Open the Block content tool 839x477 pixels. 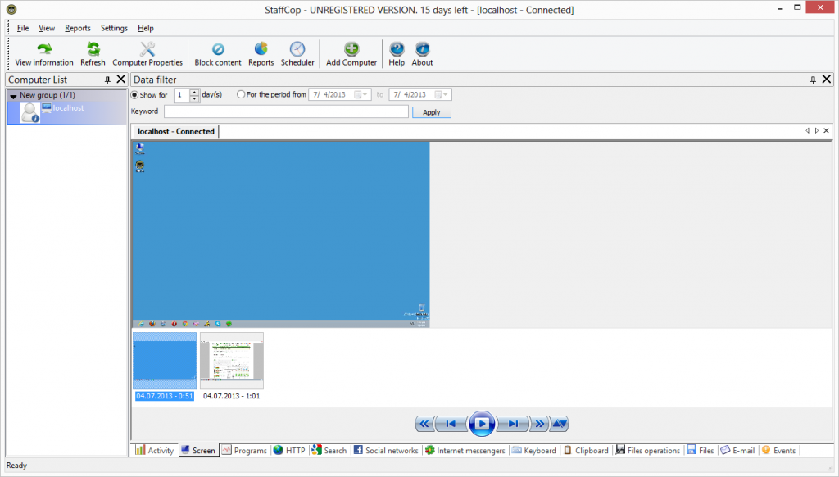pos(218,50)
